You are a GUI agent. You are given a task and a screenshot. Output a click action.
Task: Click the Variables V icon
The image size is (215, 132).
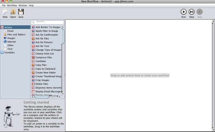click(2, 52)
